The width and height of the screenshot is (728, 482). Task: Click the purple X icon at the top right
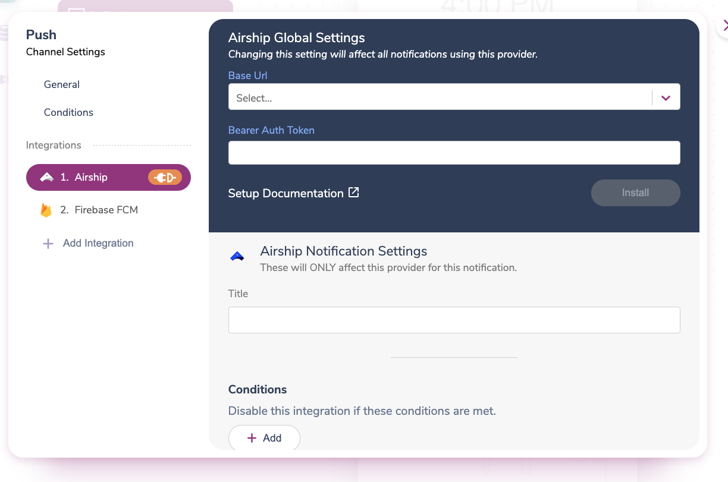724,26
